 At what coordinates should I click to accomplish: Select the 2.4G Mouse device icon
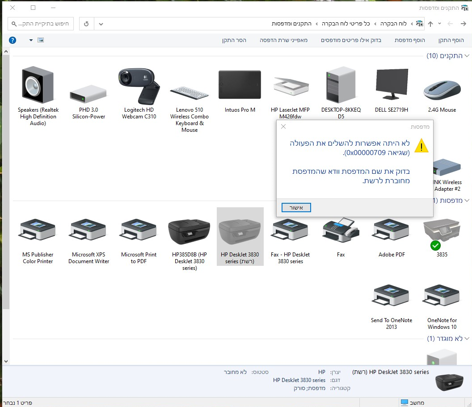442,90
